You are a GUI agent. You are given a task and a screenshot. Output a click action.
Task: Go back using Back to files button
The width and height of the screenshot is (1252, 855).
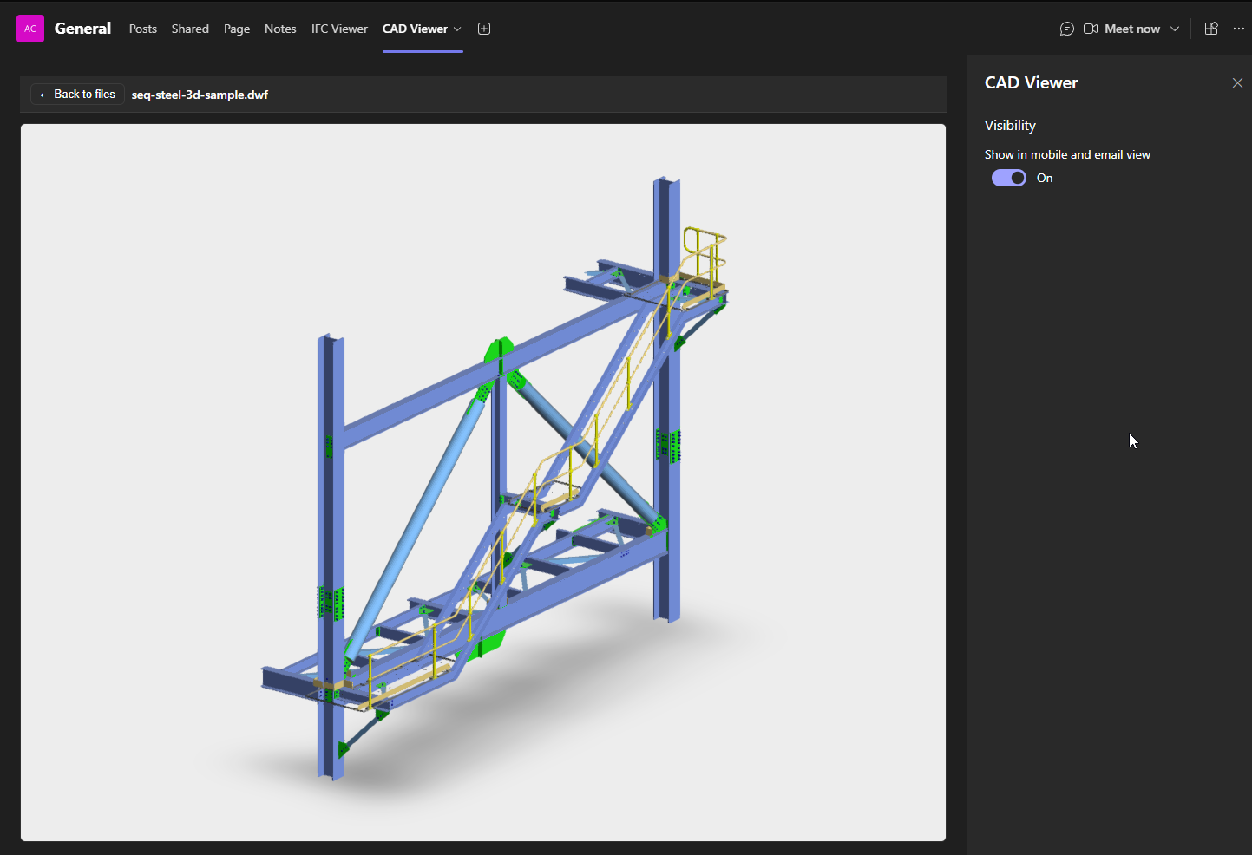[77, 94]
